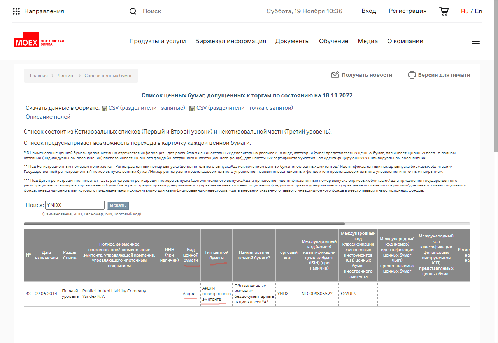Click the Получать новости envelope icon

pos(335,75)
